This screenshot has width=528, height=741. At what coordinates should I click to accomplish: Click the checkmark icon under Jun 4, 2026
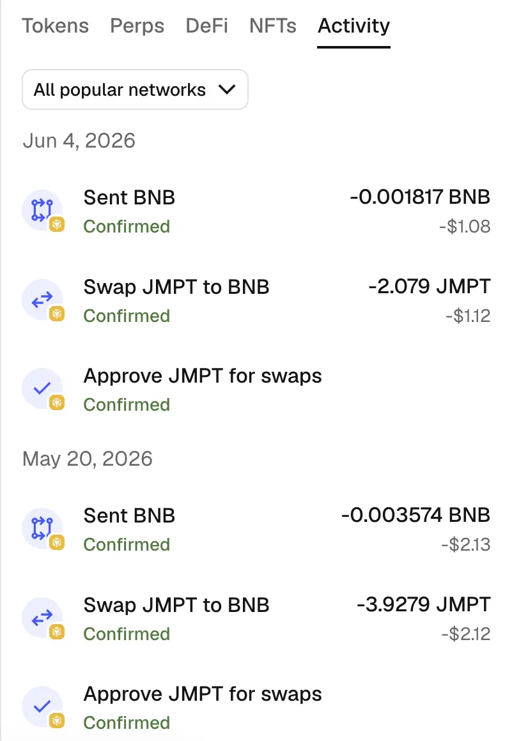[x=42, y=388]
